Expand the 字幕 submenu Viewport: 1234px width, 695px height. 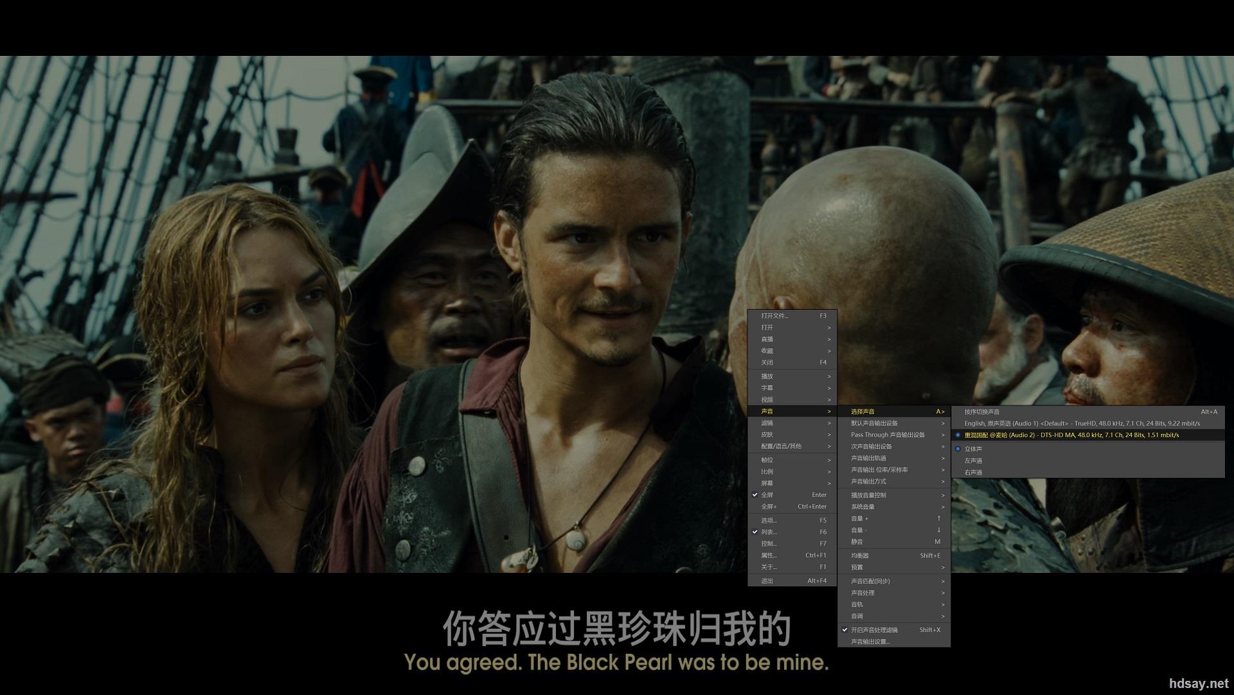(x=792, y=388)
